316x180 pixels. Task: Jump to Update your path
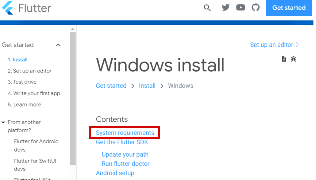(x=125, y=154)
